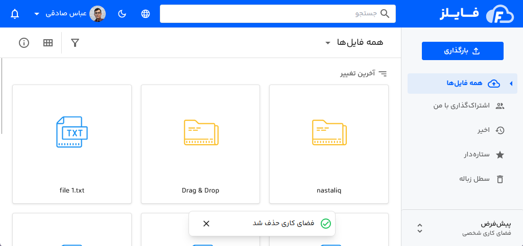Open language globe selector

tap(146, 14)
